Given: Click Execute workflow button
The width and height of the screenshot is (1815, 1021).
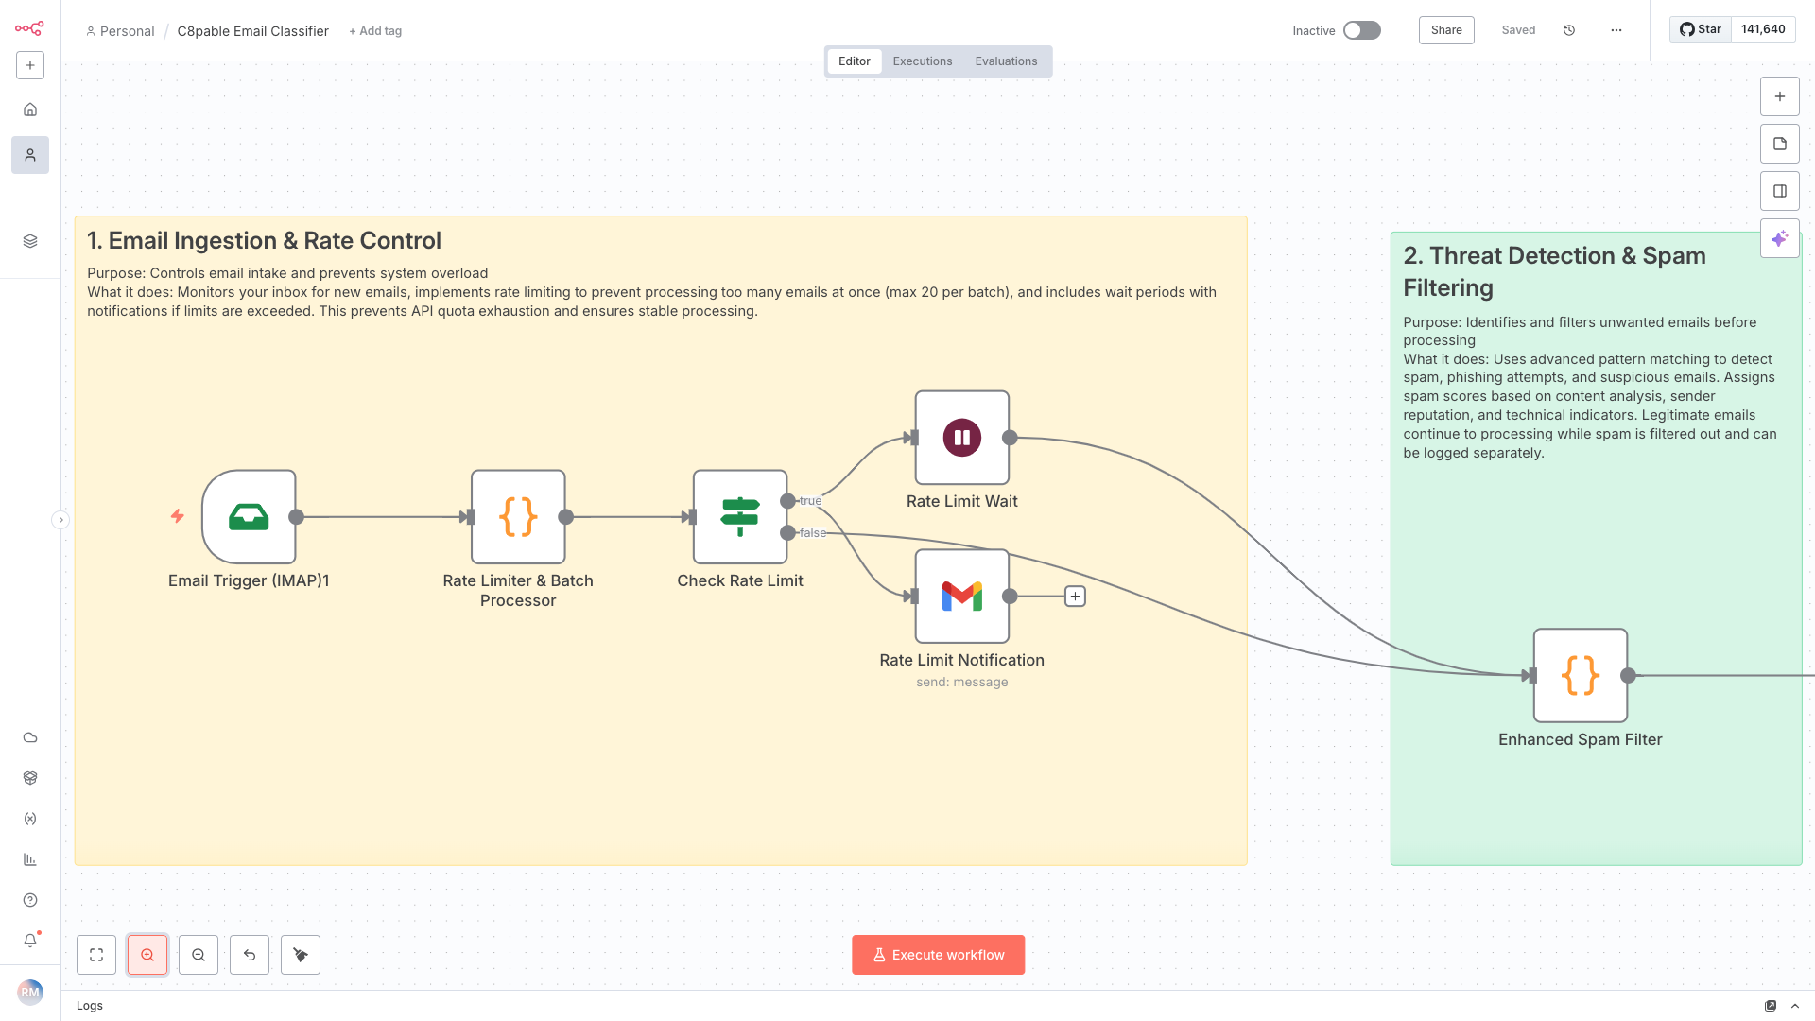Looking at the screenshot, I should (938, 955).
